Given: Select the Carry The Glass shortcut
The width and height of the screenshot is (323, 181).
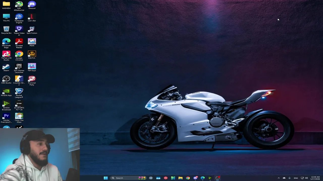Looking at the screenshot, I should [19, 118].
